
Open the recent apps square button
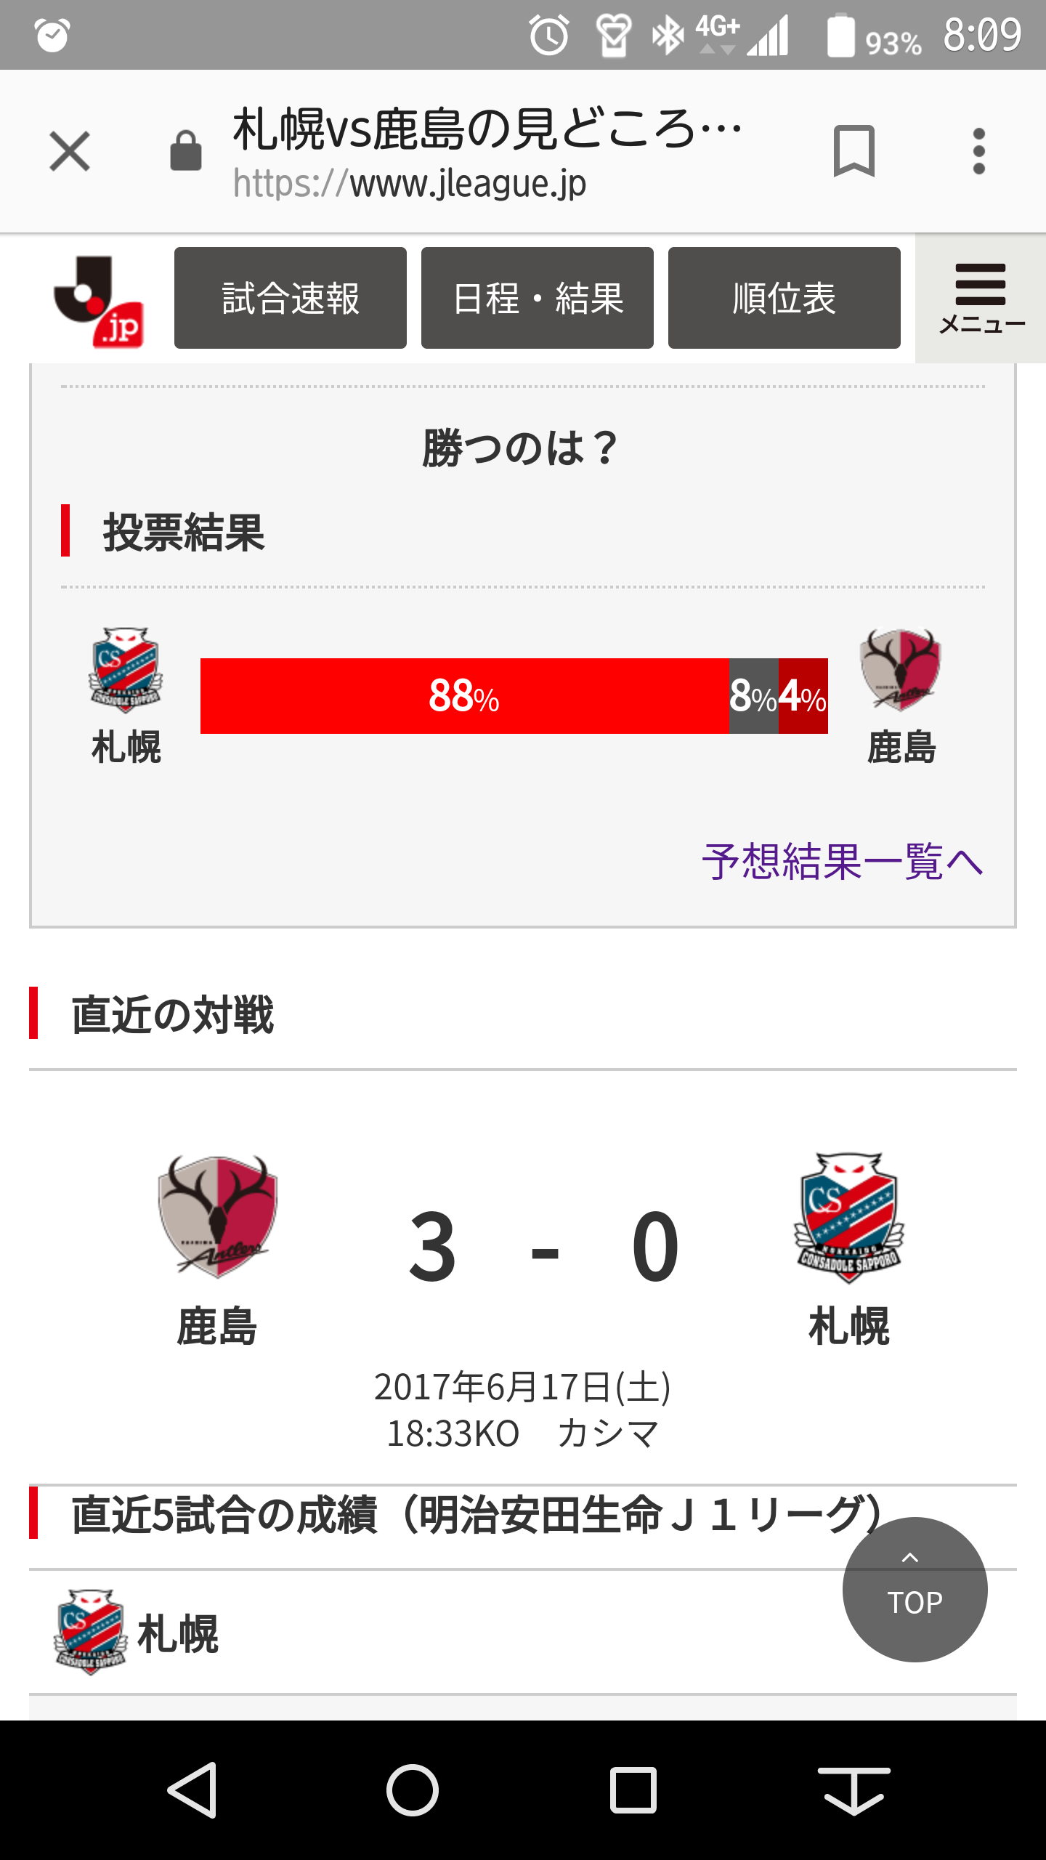click(633, 1790)
